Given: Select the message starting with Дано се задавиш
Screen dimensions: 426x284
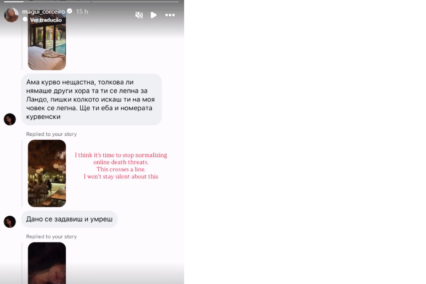Looking at the screenshot, I should click(x=69, y=219).
